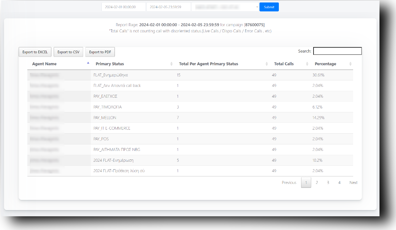Export the report to EXCEL
The height and width of the screenshot is (230, 396).
pyautogui.click(x=35, y=52)
